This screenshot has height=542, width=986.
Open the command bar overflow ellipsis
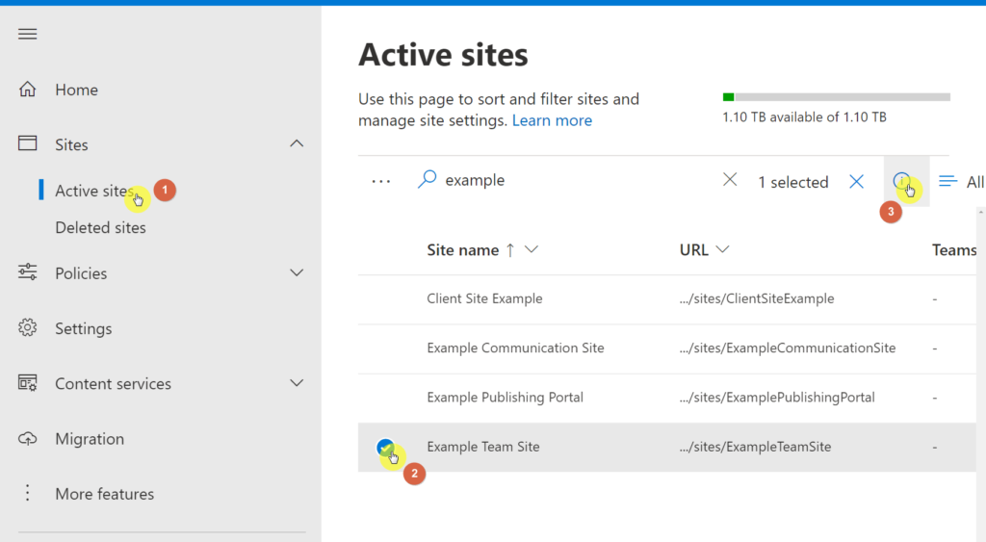coord(381,181)
